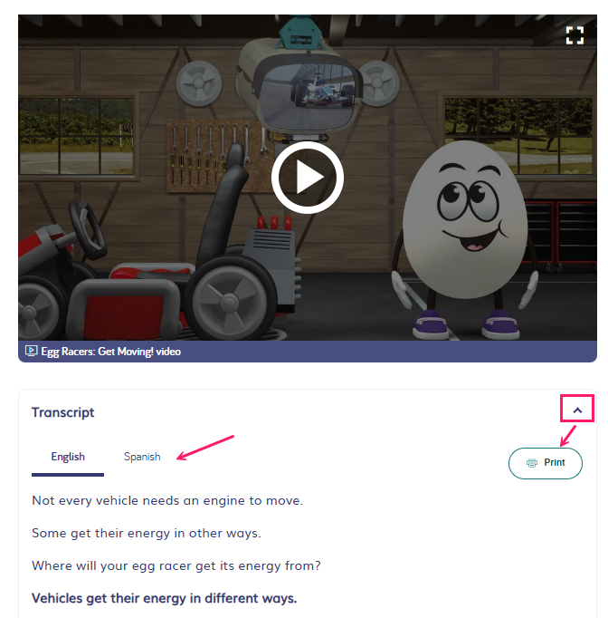Collapse the Transcript section
Viewport: 608px width, 618px height.
pyautogui.click(x=577, y=410)
